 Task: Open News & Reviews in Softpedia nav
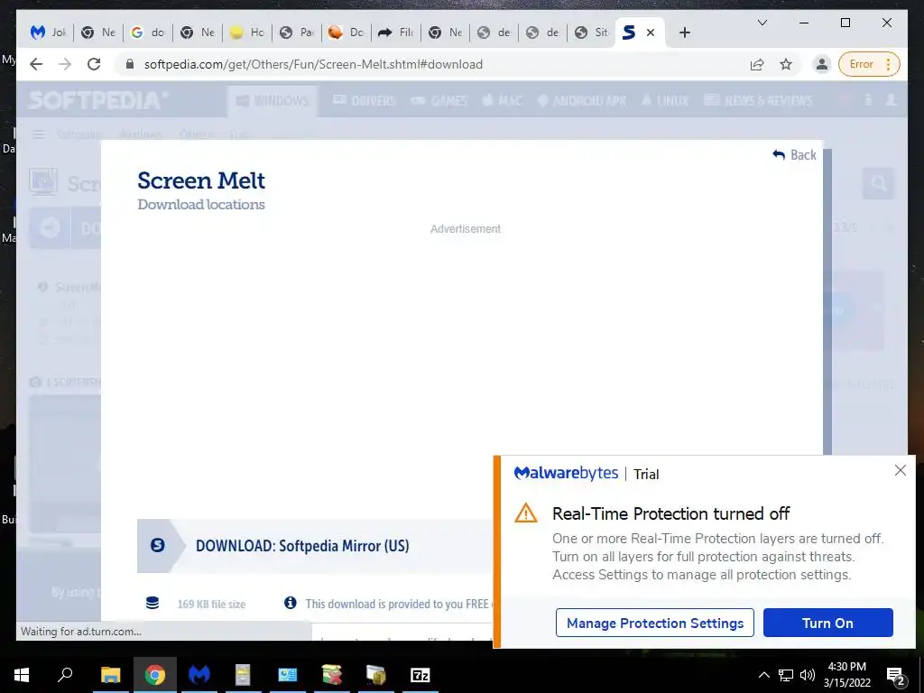pyautogui.click(x=758, y=101)
